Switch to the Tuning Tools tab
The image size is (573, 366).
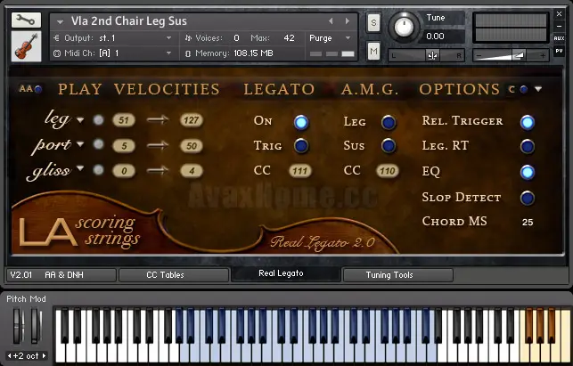[x=398, y=274]
